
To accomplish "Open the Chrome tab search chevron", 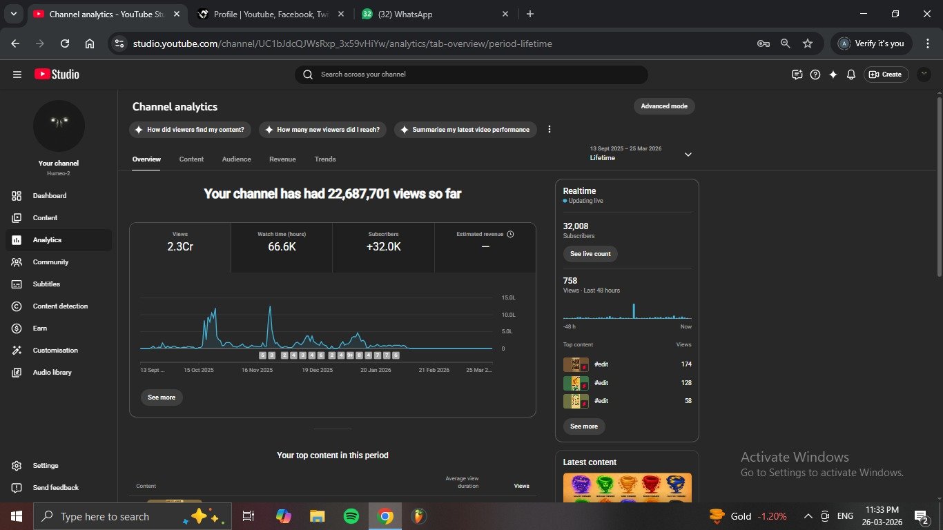I will point(13,14).
